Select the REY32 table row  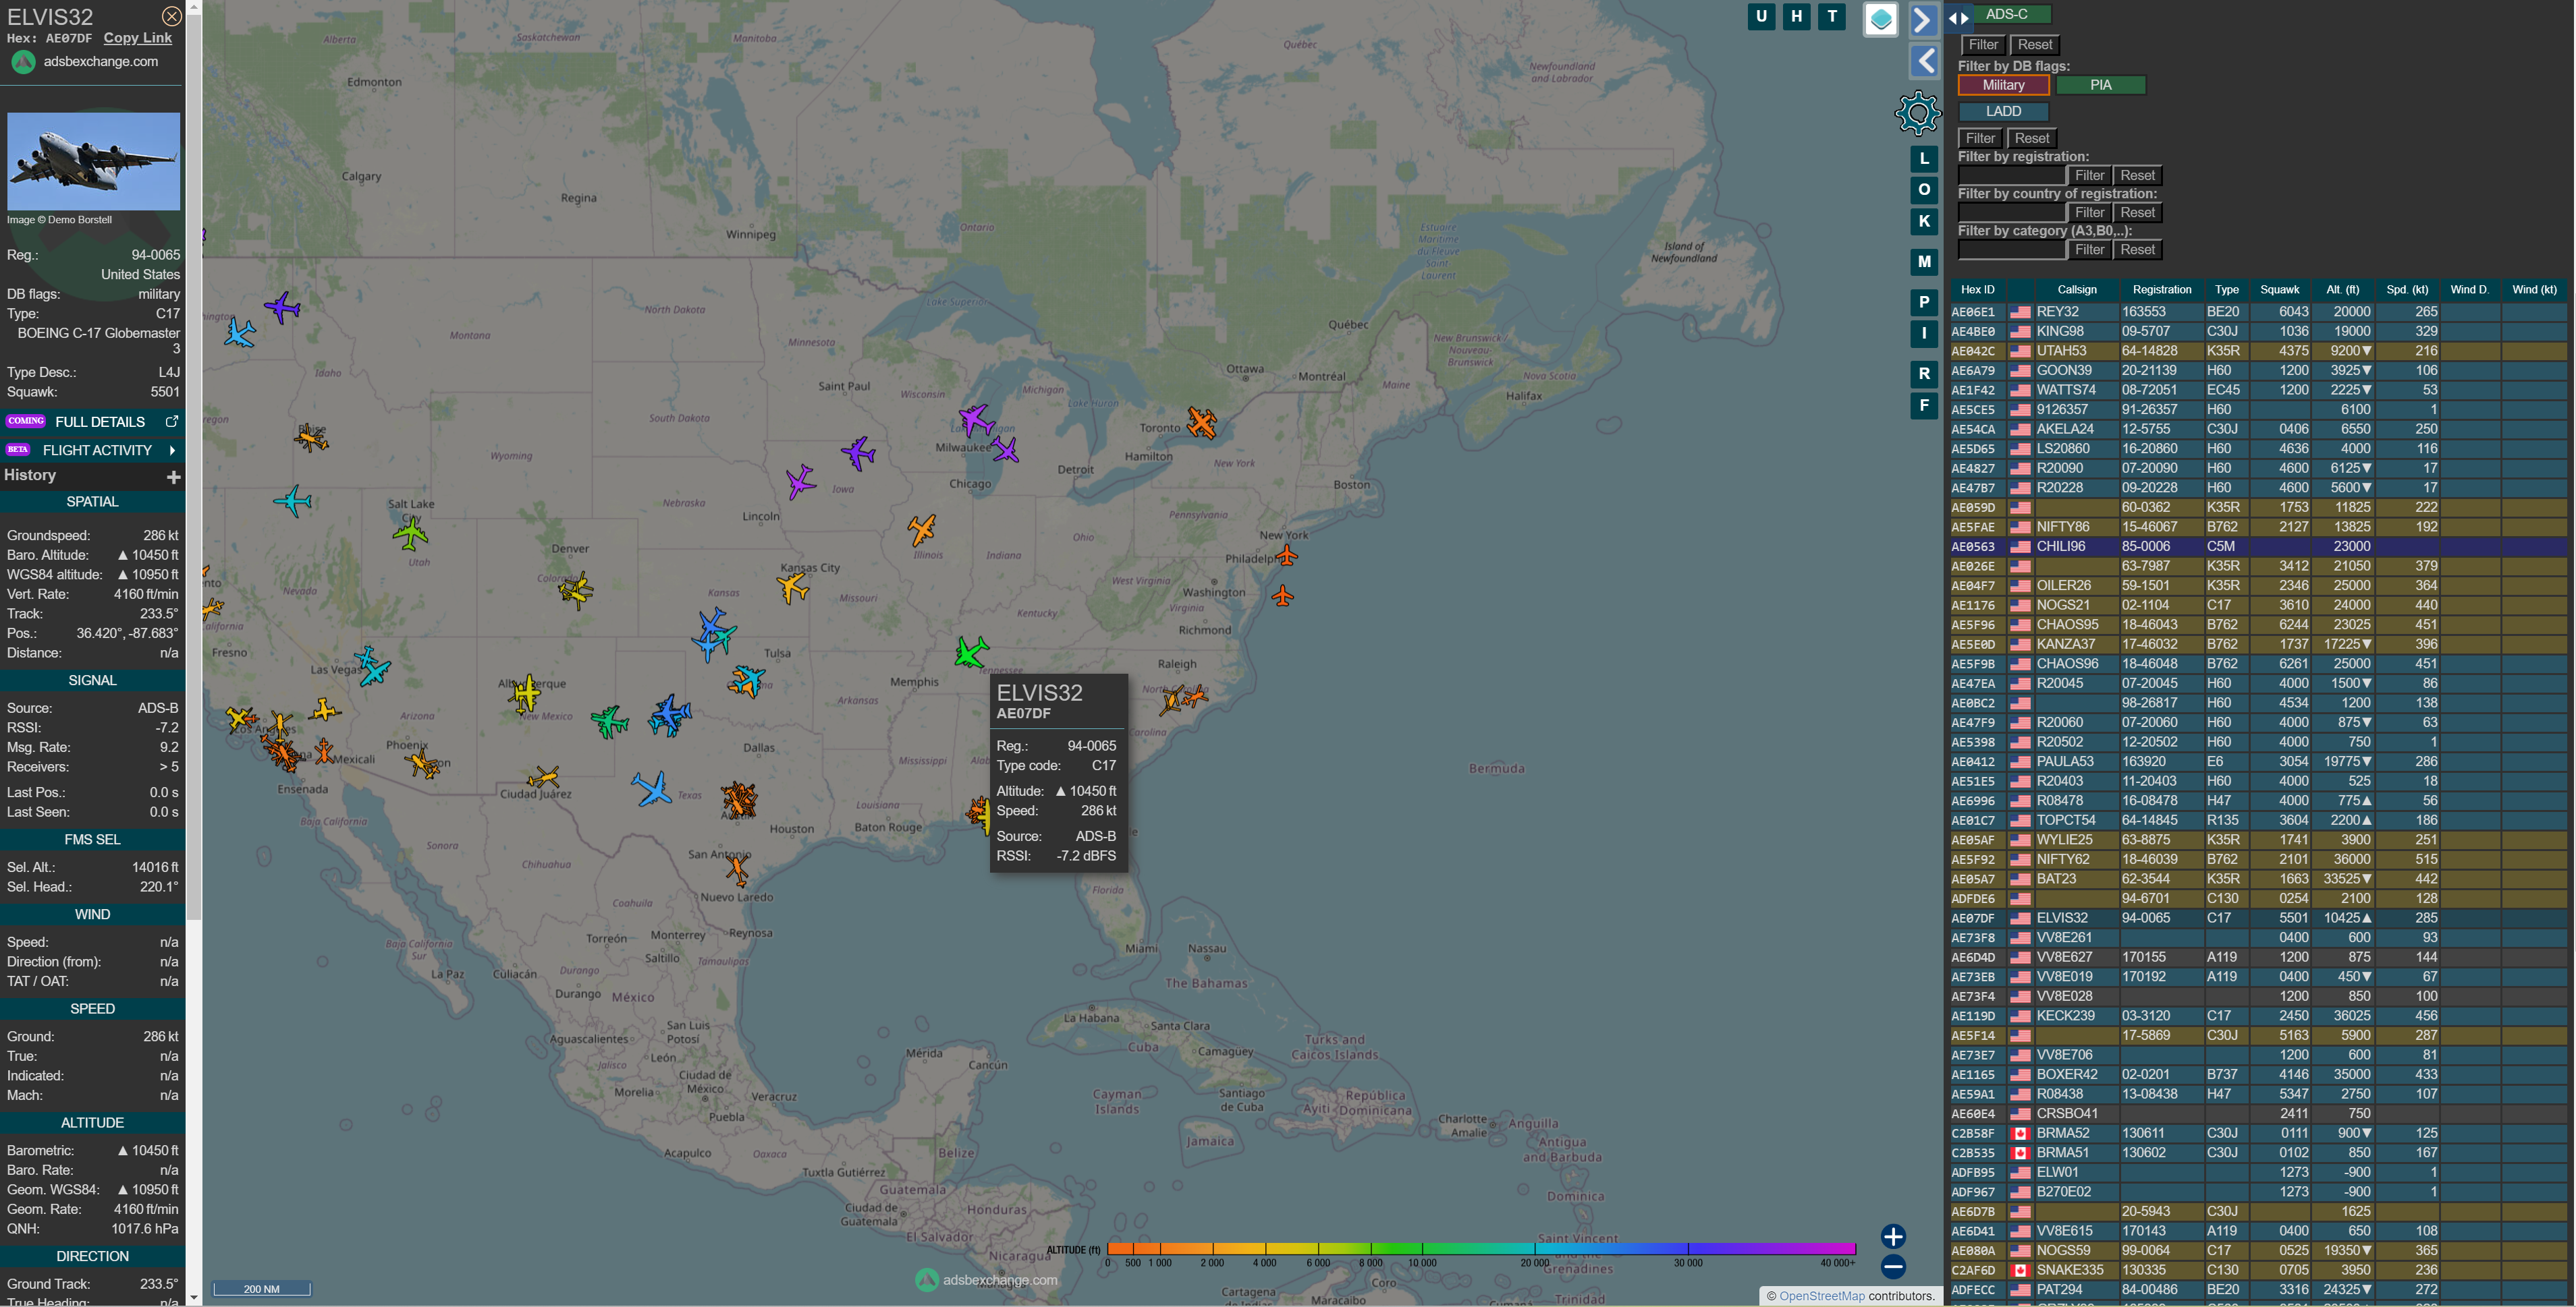pos(2258,312)
